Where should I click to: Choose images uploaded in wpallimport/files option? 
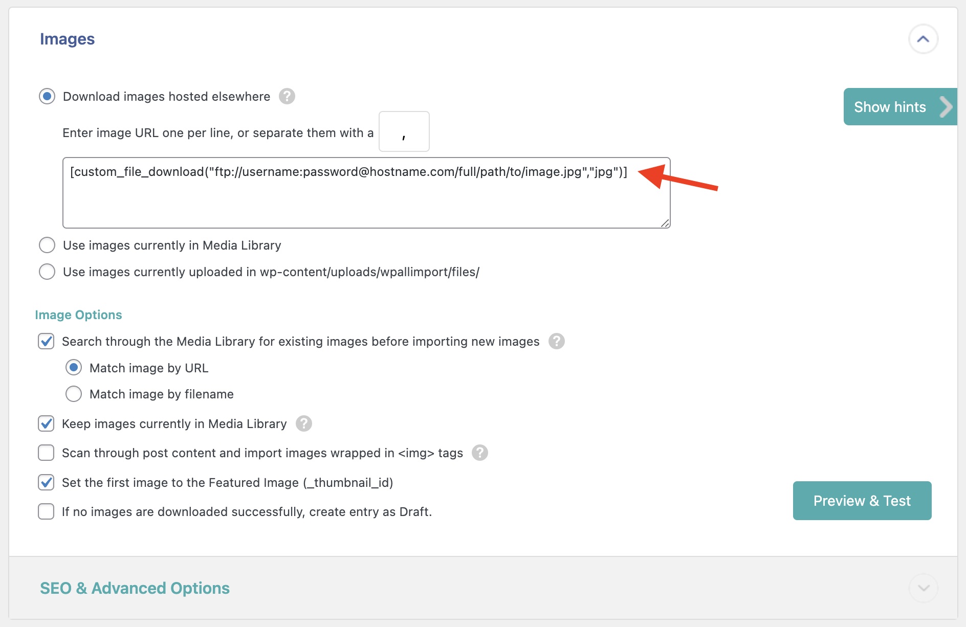click(x=47, y=272)
